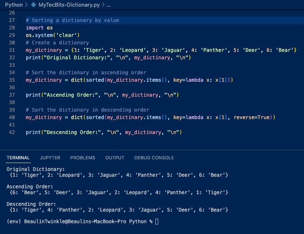Click the '# Sorting a dictionary by value' comment
The width and height of the screenshot is (304, 234).
[x=72, y=20]
